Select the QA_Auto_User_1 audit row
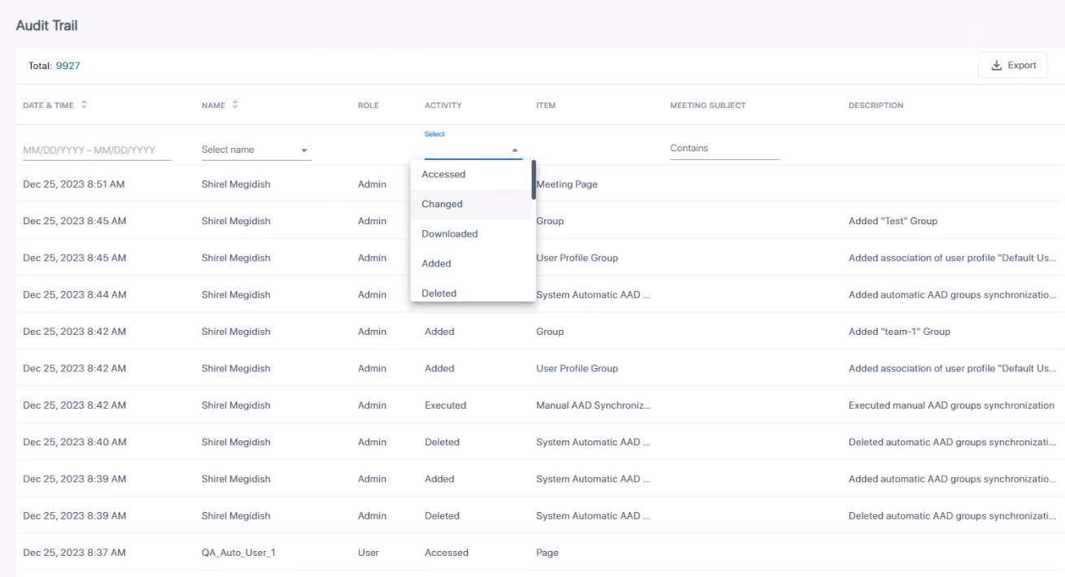Viewport: 1065px width, 577px height. click(x=238, y=553)
